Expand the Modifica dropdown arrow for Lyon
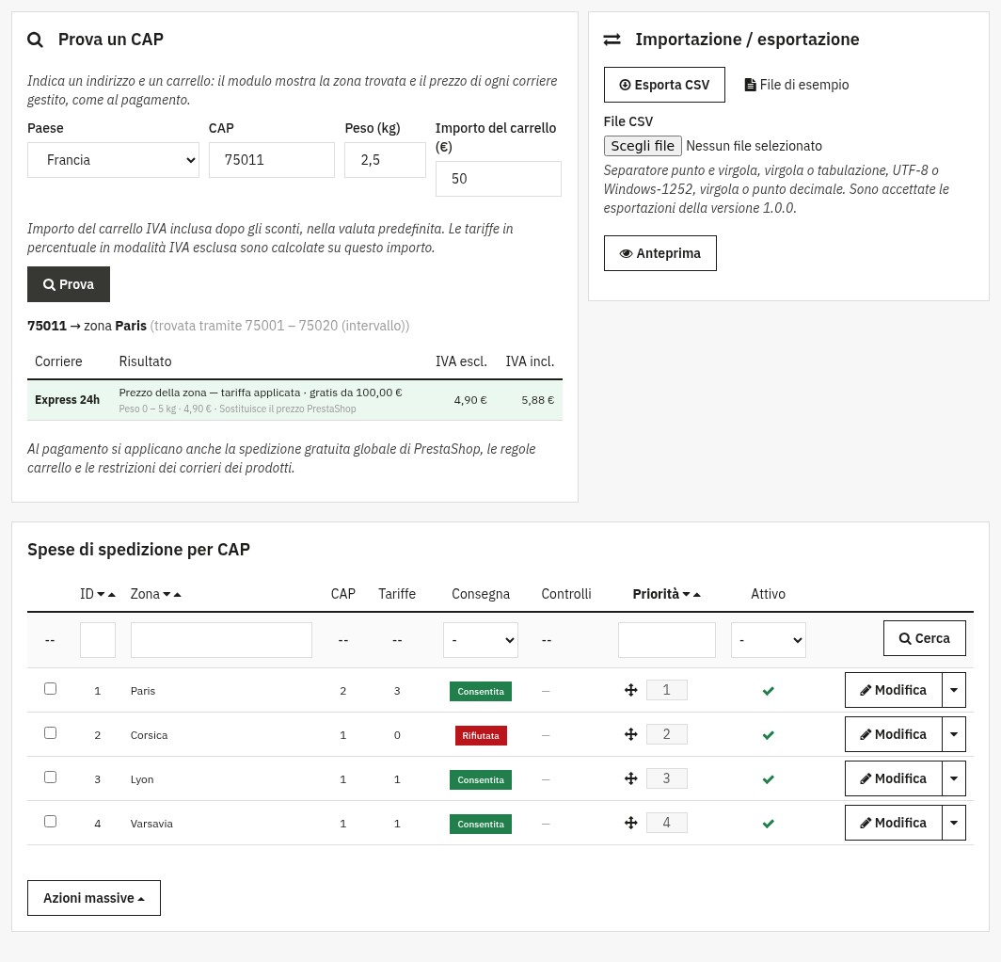 click(954, 778)
